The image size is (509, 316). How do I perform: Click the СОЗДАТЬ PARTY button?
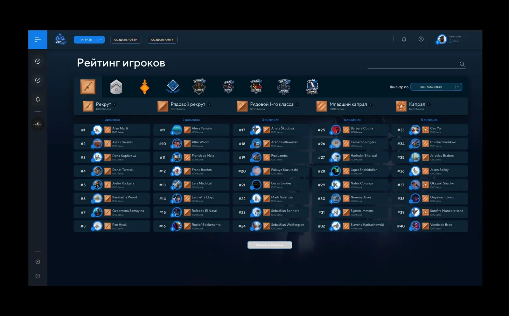pos(162,40)
